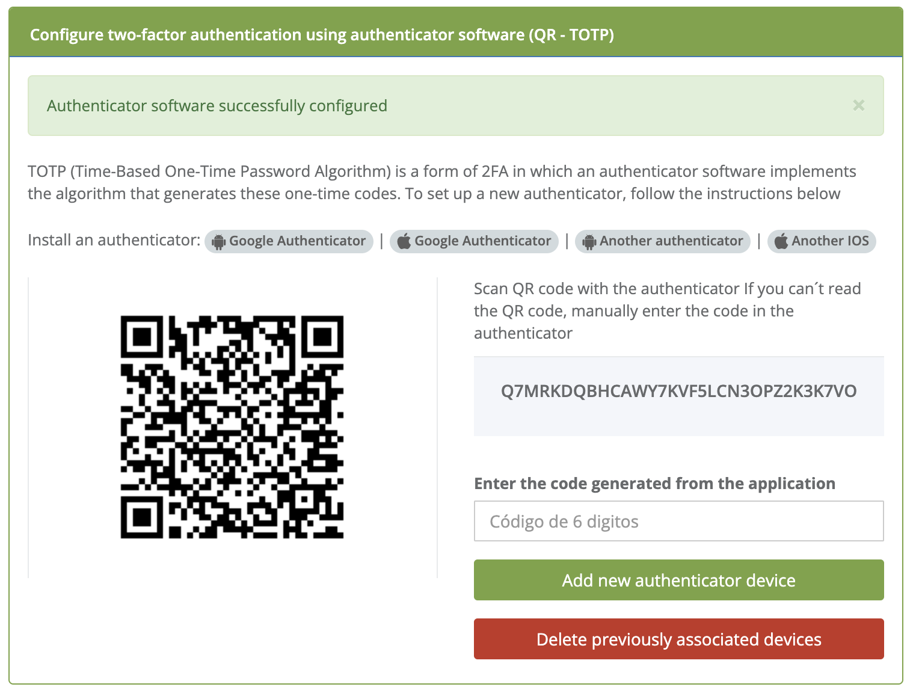Click the Install an authenticator label
919x687 pixels.
(114, 241)
